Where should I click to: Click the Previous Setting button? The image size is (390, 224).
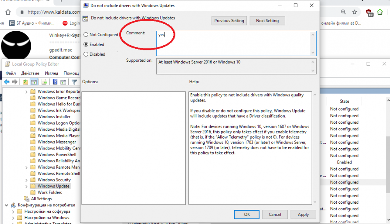(x=229, y=21)
